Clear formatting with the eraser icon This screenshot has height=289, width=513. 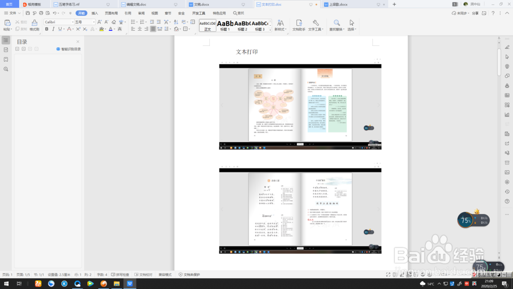(x=113, y=22)
